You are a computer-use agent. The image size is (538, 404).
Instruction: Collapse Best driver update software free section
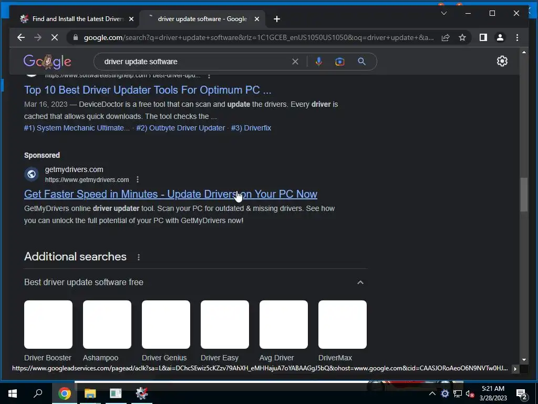coord(360,282)
